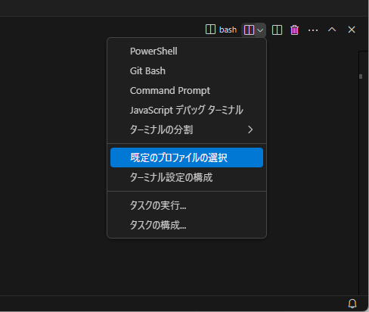Close the terminal panel with X
The width and height of the screenshot is (369, 312).
point(352,30)
